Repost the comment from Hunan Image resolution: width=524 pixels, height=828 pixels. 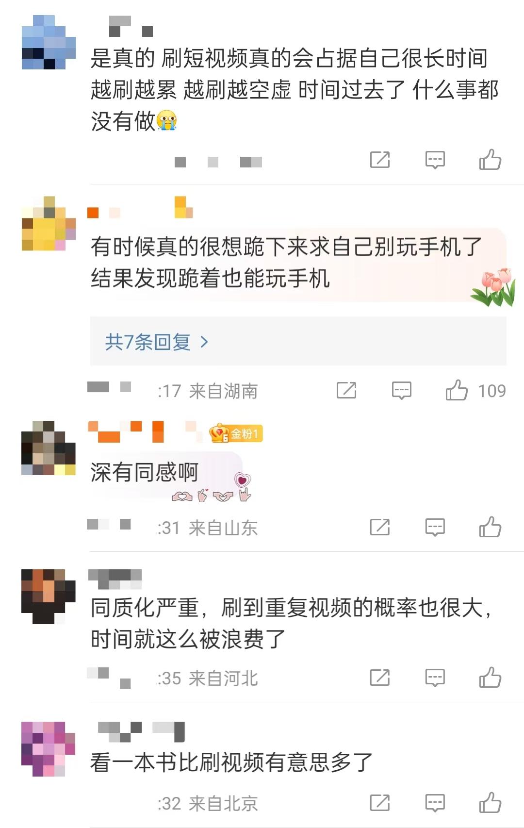pos(346,390)
